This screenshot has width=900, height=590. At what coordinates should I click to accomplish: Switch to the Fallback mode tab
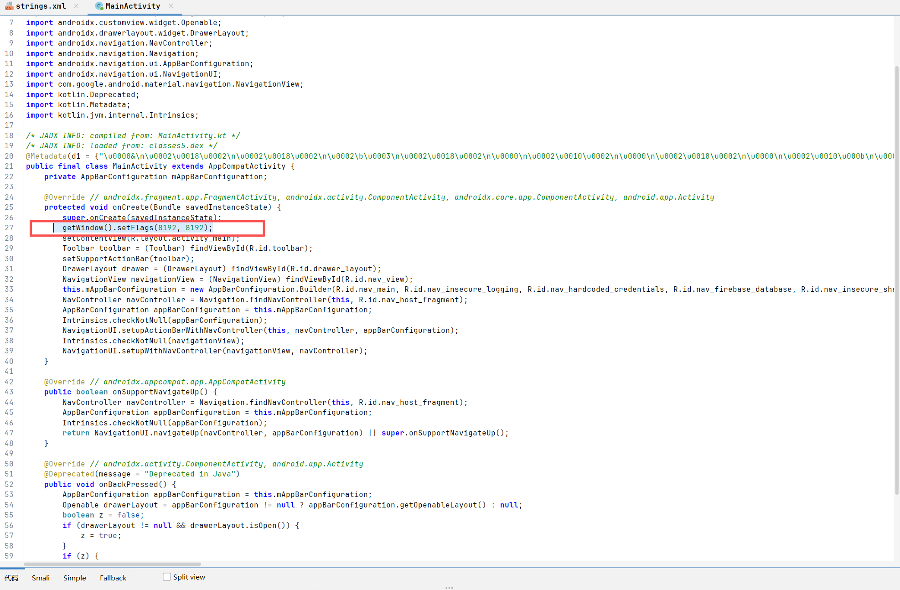click(x=113, y=578)
